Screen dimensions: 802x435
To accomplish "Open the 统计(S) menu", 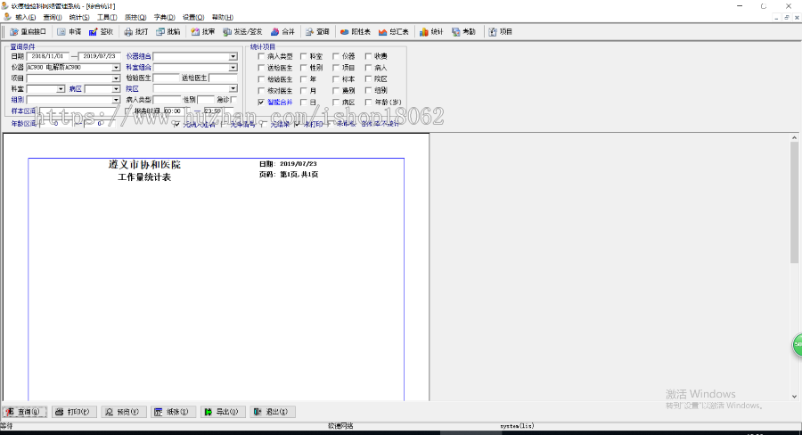I will coord(79,18).
